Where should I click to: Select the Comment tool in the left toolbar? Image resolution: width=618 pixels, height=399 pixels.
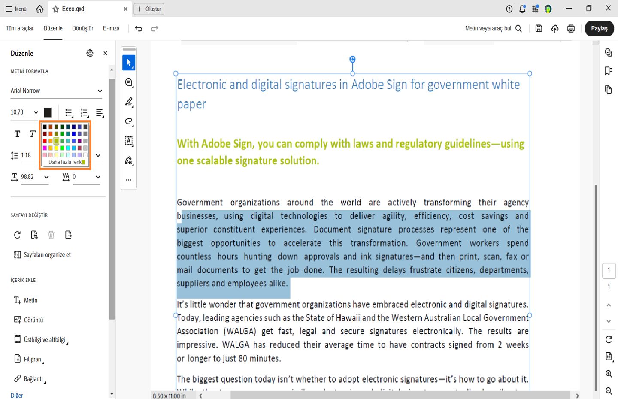point(129,82)
